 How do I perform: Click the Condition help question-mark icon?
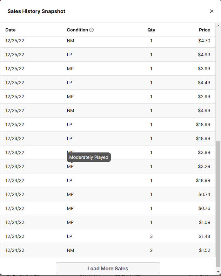[91, 30]
